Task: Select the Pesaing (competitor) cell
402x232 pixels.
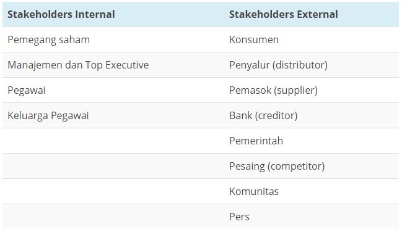Action: [x=312, y=166]
